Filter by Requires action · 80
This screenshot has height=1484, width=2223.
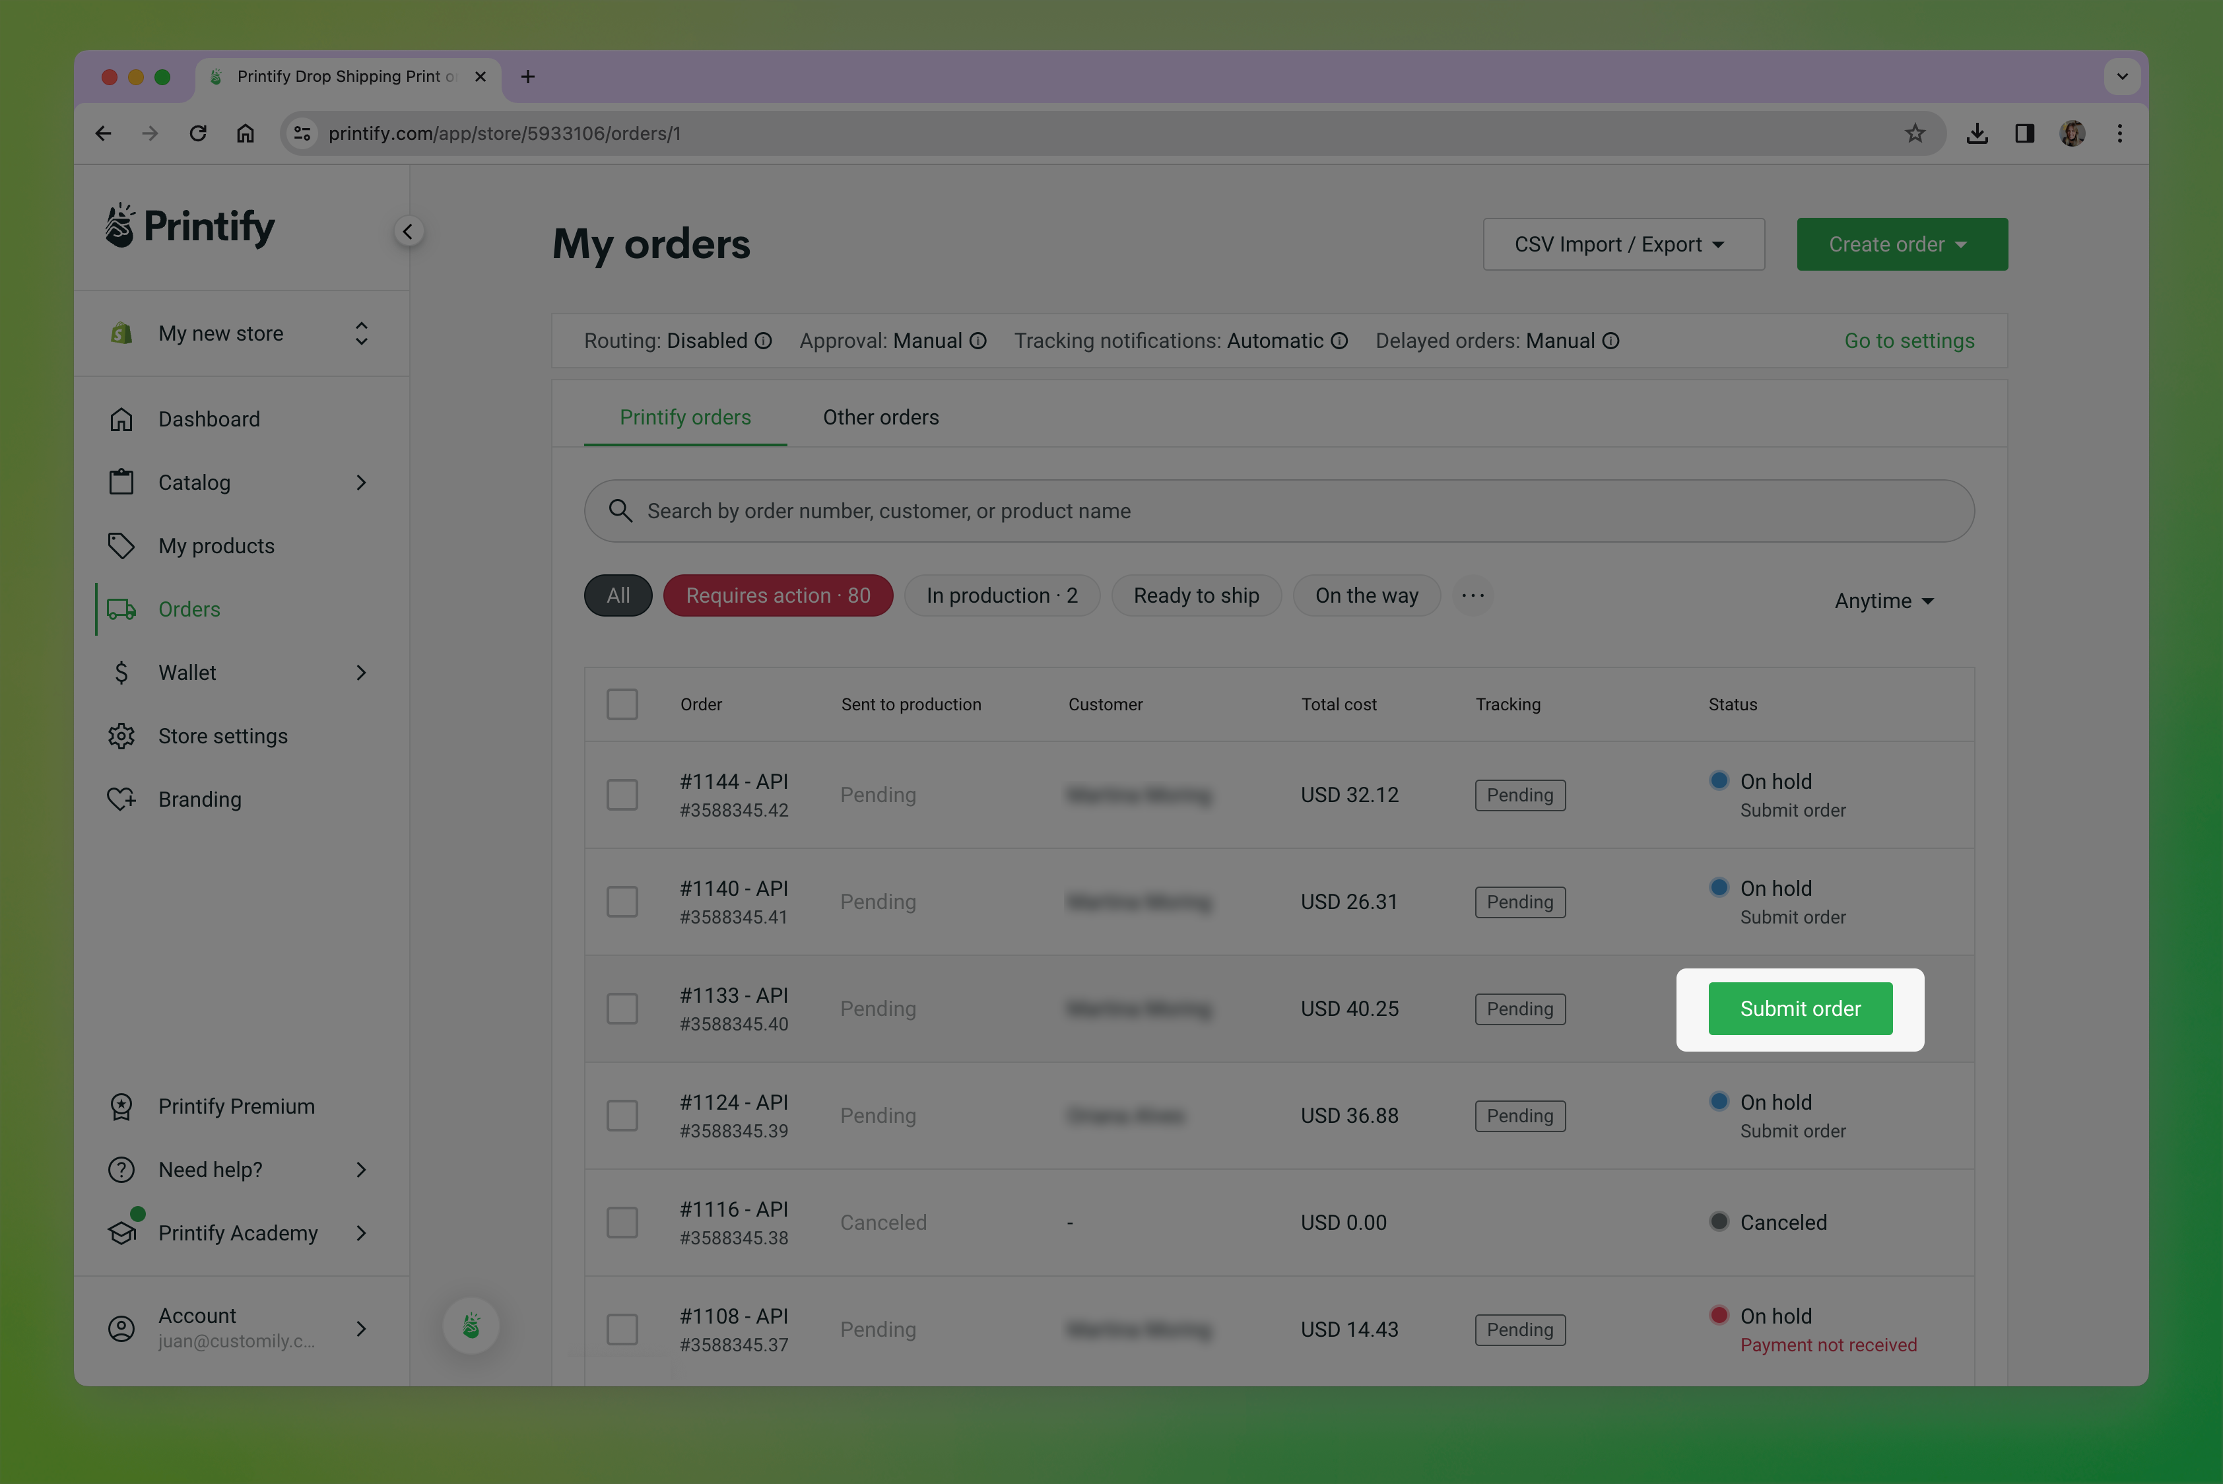click(778, 595)
